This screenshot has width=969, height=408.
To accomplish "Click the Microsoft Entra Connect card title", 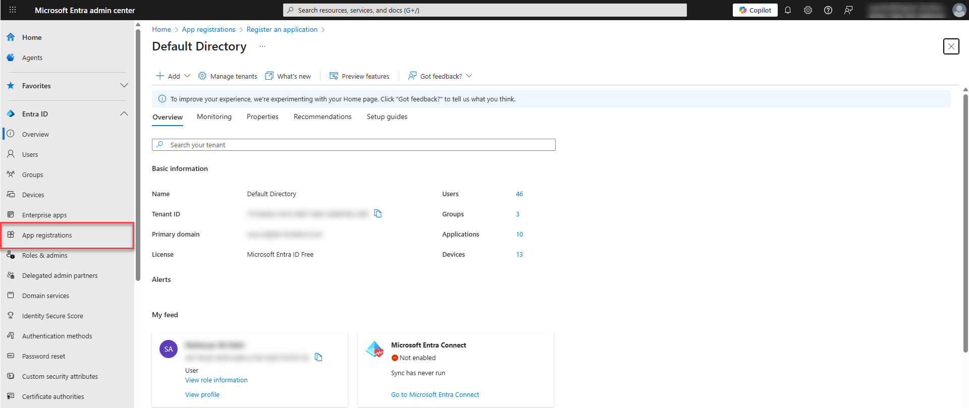I will (428, 345).
